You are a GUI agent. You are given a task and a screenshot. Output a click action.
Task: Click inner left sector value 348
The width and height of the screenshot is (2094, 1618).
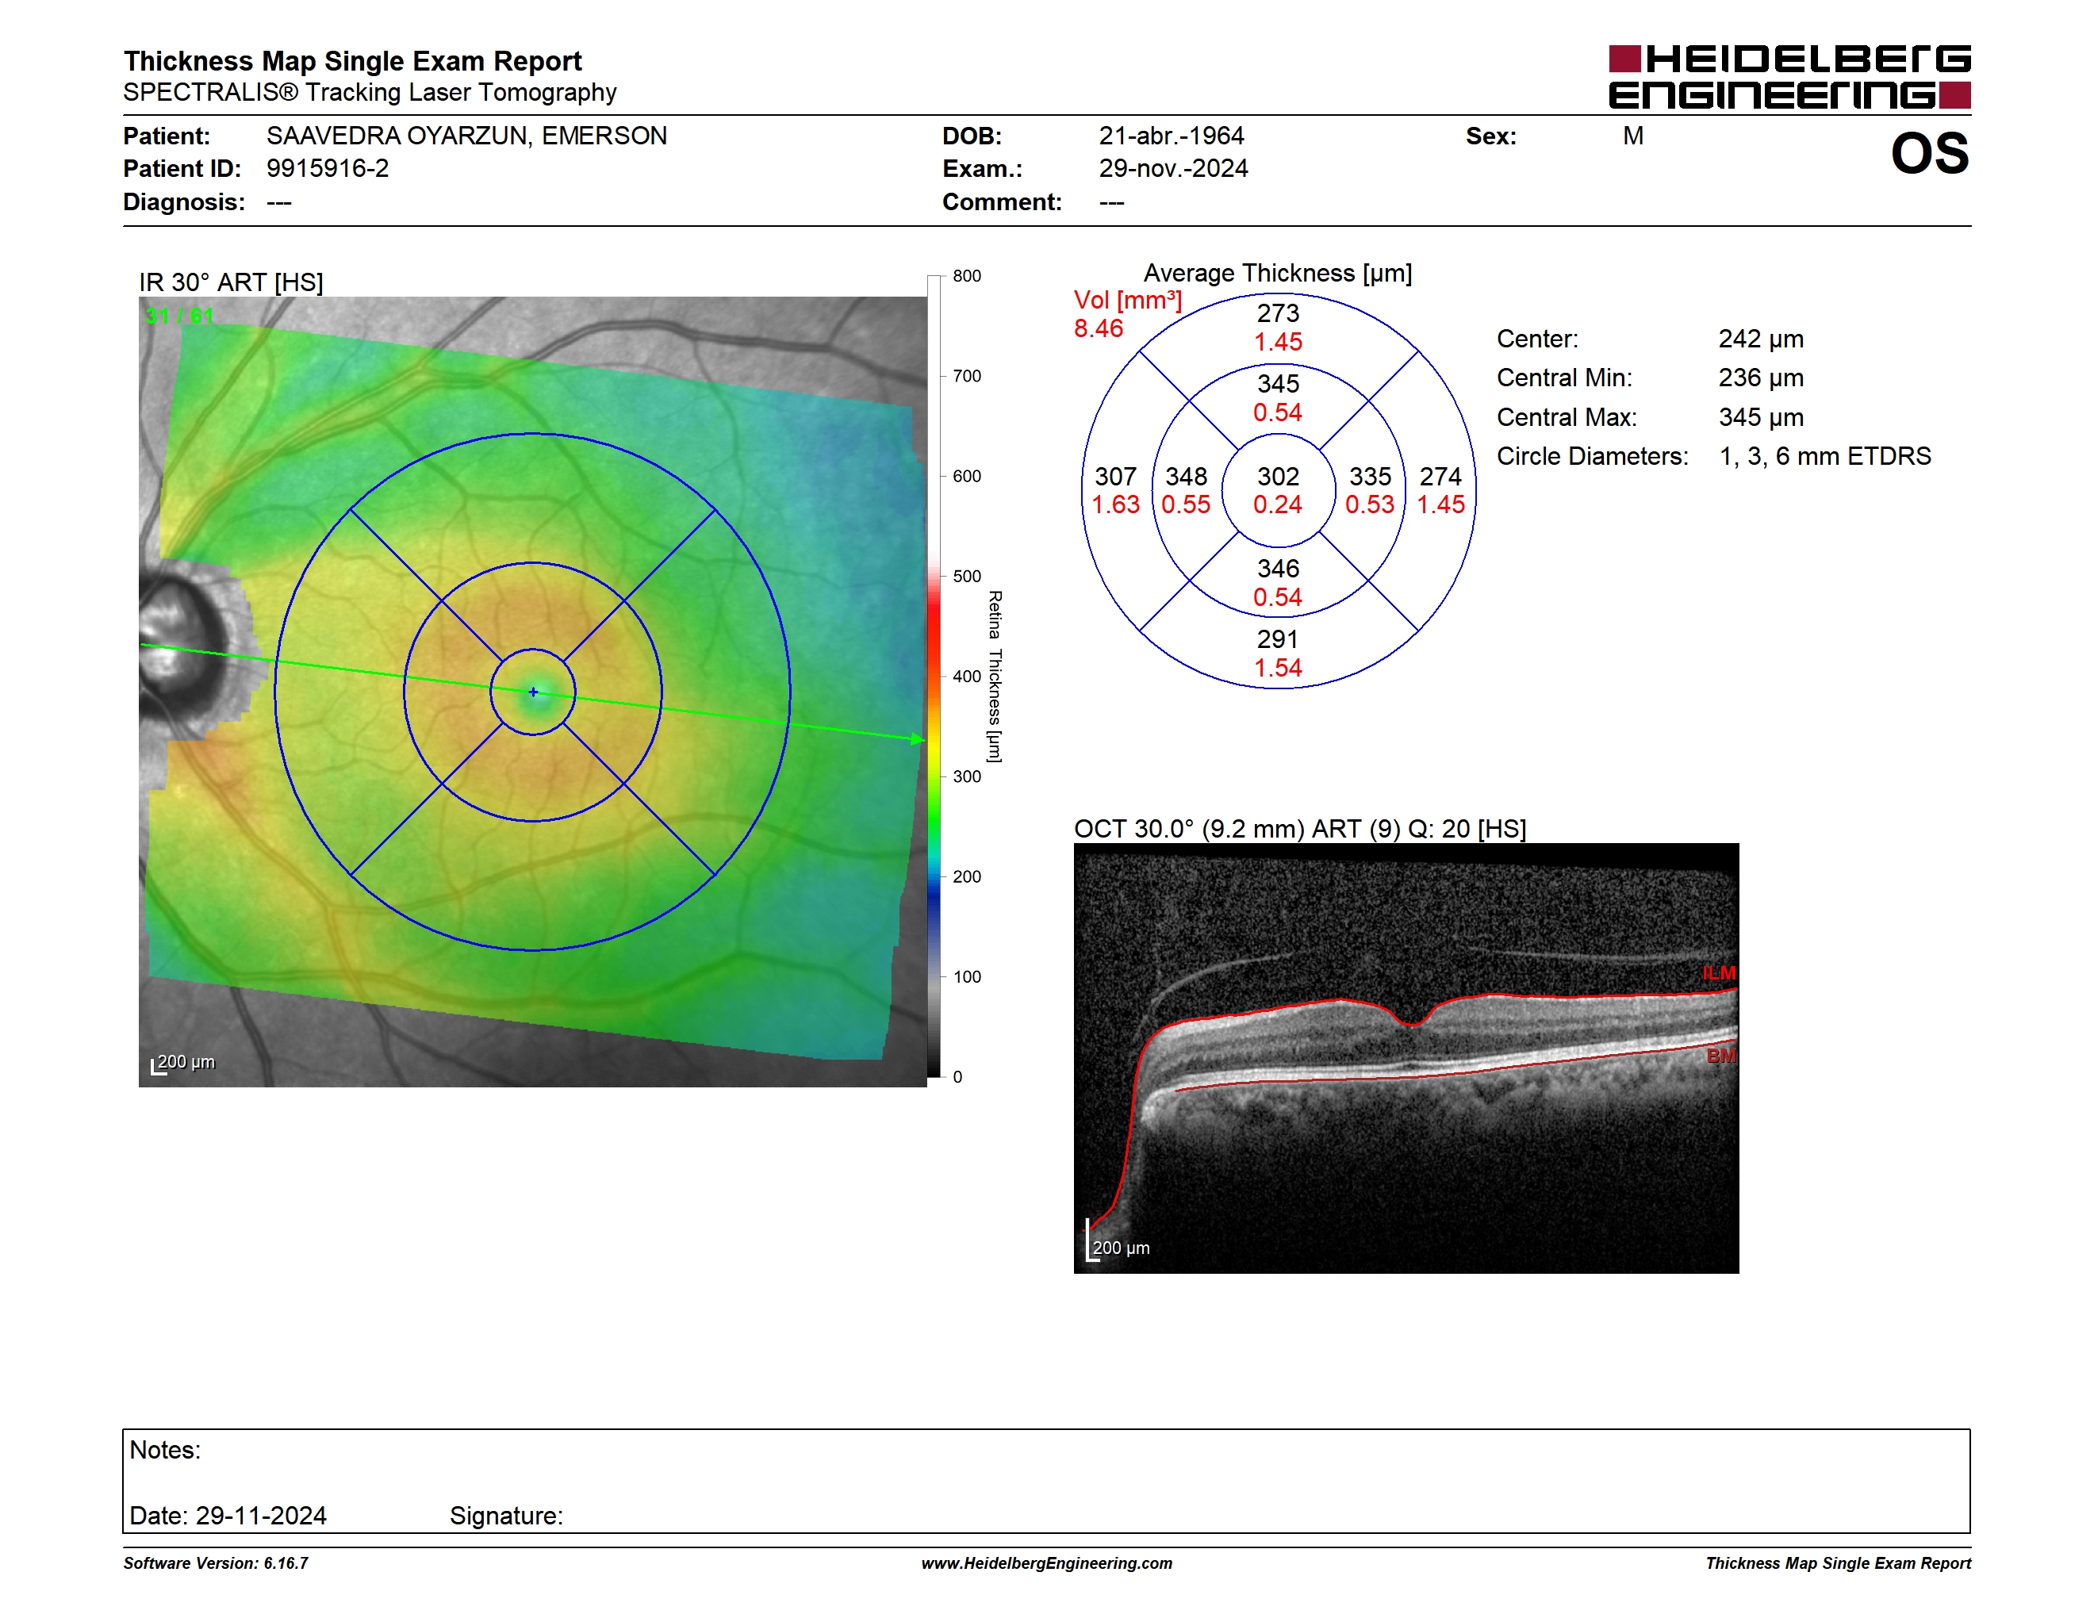coord(1186,477)
